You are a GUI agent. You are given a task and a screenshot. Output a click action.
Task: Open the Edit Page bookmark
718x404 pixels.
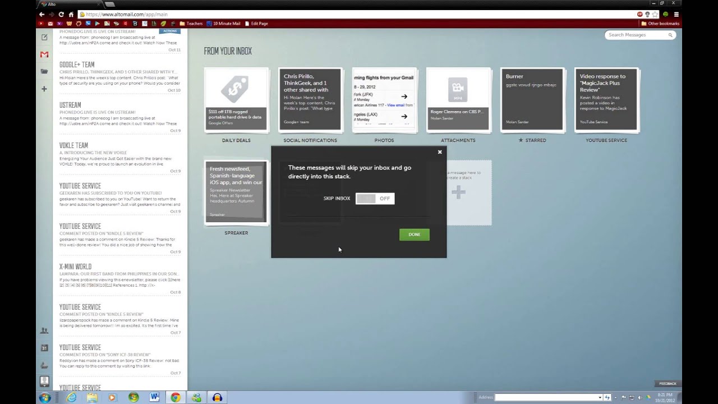[256, 24]
